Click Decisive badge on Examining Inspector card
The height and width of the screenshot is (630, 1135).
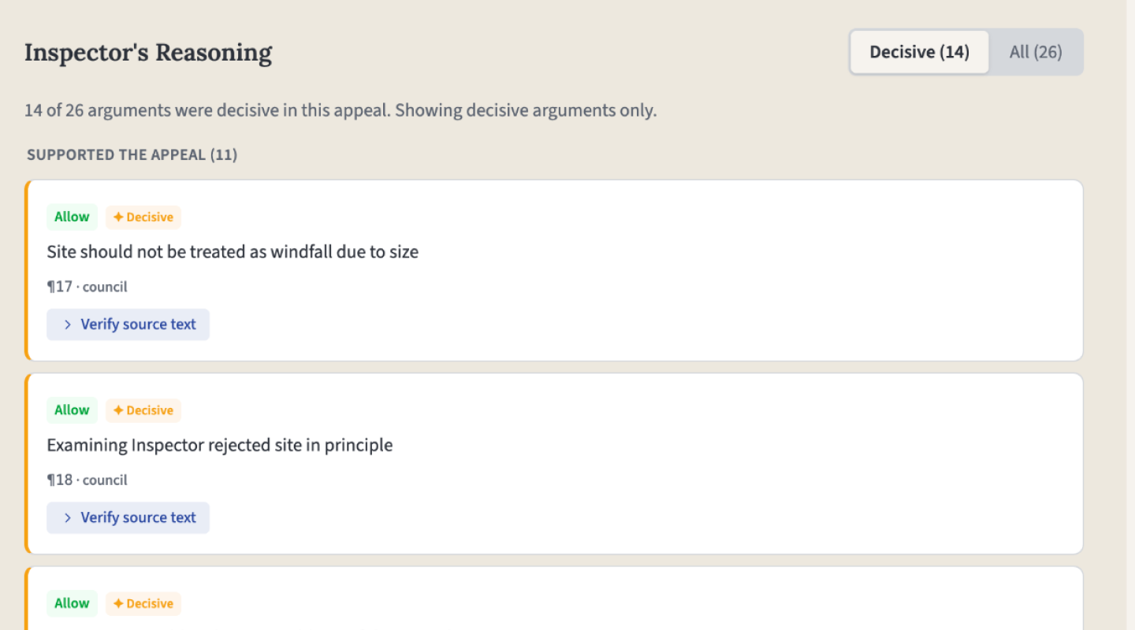point(143,410)
